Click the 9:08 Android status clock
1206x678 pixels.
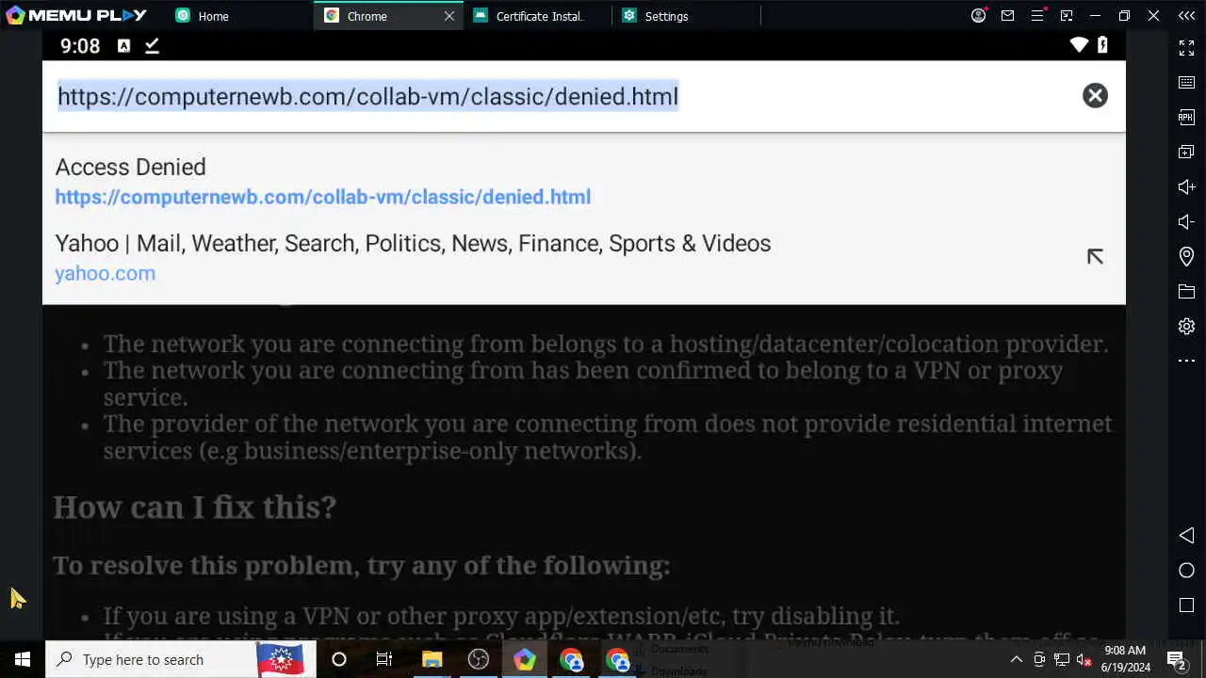79,45
